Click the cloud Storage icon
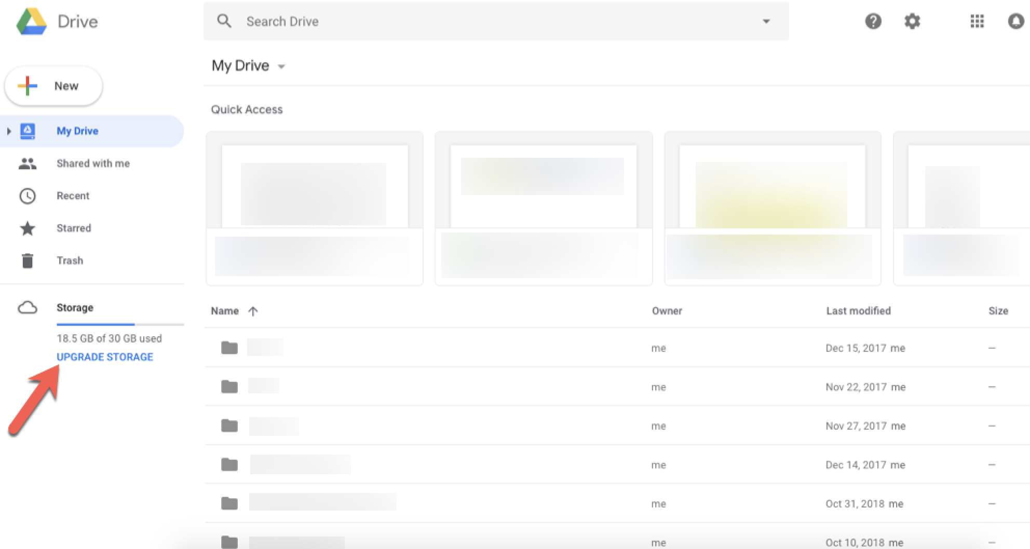Screen dimensions: 1030x549 28,308
